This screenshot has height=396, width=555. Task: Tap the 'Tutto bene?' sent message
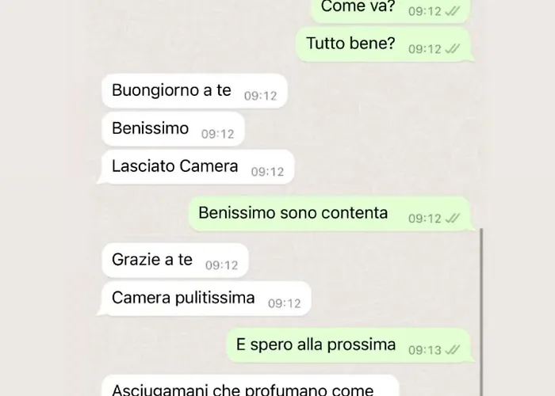pyautogui.click(x=385, y=44)
